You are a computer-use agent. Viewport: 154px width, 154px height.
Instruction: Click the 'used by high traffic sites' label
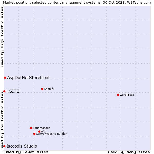pos(2,36)
